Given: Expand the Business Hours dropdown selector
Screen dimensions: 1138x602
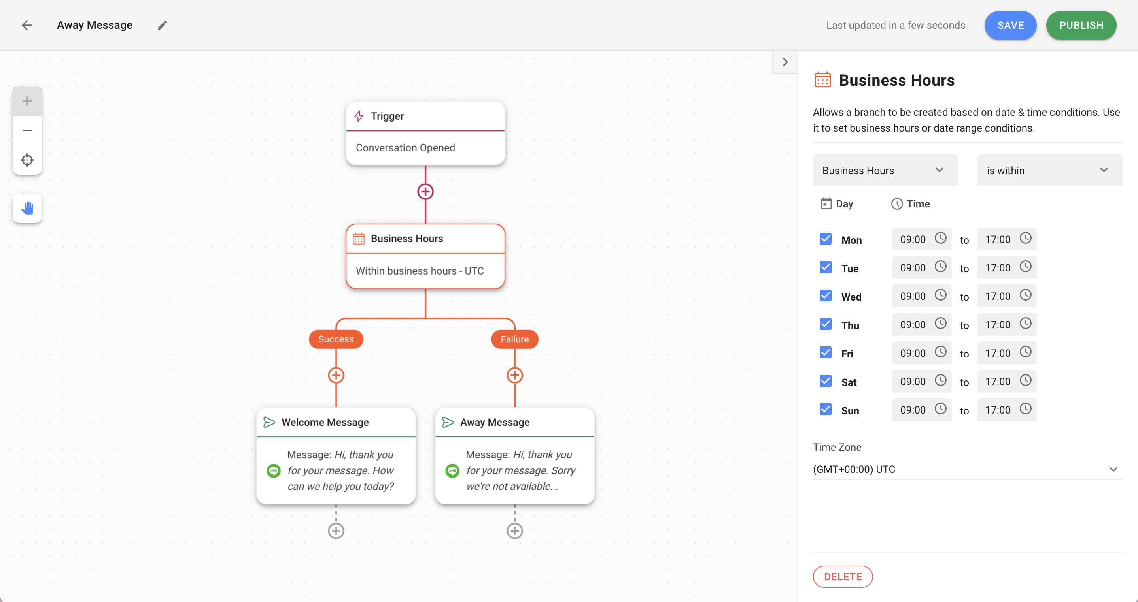Looking at the screenshot, I should point(885,170).
